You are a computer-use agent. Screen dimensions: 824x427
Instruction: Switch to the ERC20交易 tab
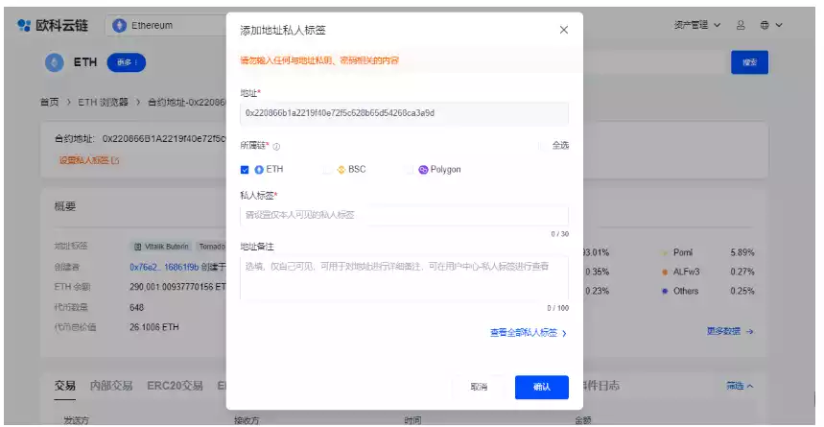(x=174, y=386)
